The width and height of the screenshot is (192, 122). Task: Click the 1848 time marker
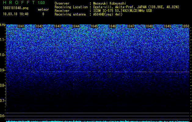click(149, 26)
